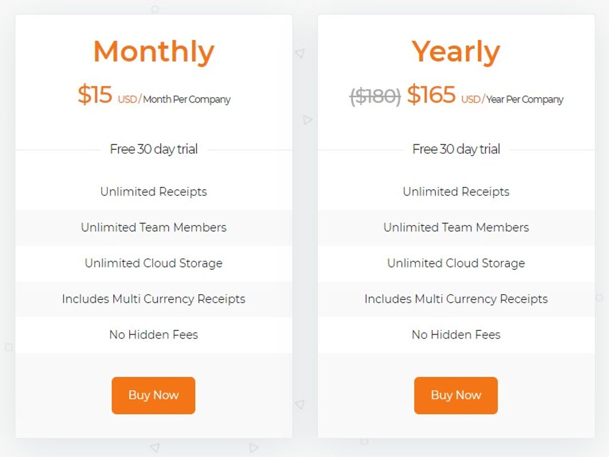Image resolution: width=609 pixels, height=457 pixels.
Task: Click Free 30 day trial in Yearly card
Action: (456, 149)
